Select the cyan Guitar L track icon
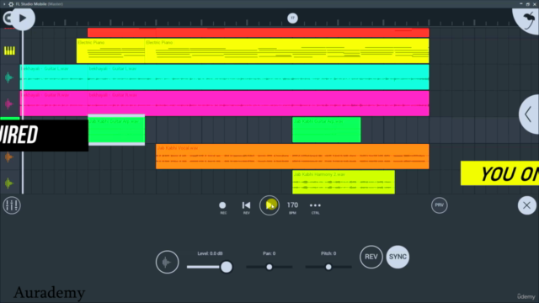 tap(9, 77)
